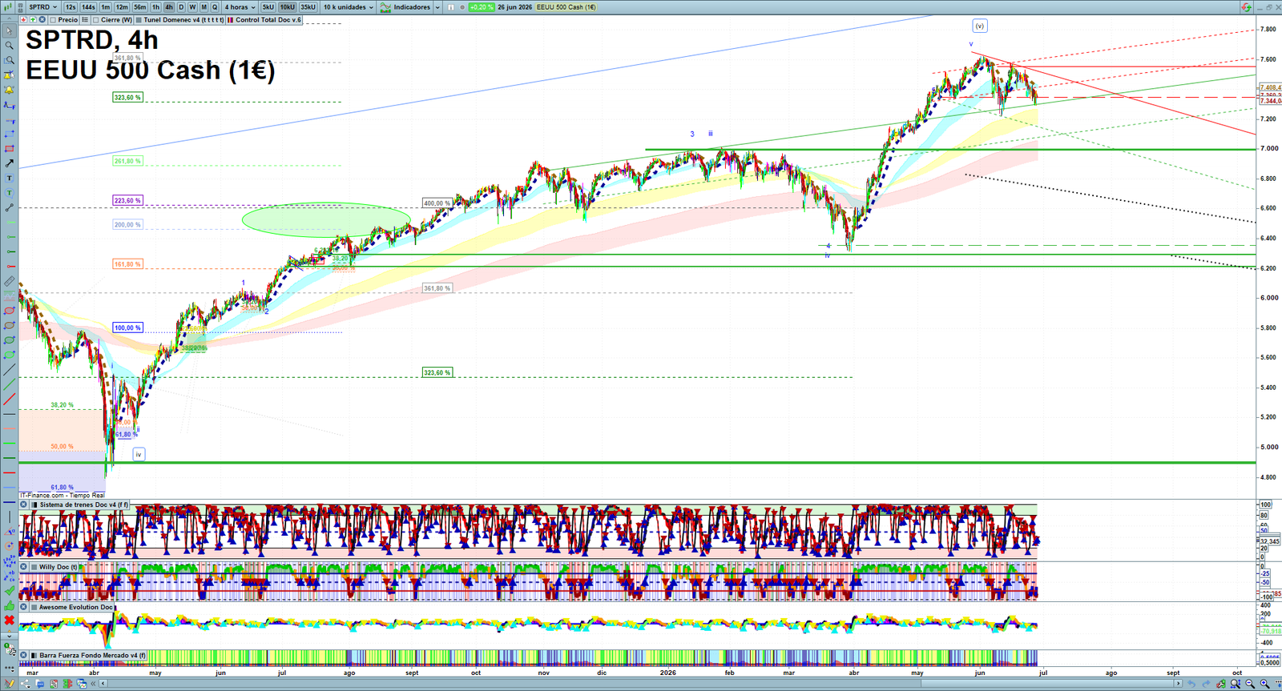The width and height of the screenshot is (1282, 691).
Task: Select the 1m timeframe
Action: 105,7
